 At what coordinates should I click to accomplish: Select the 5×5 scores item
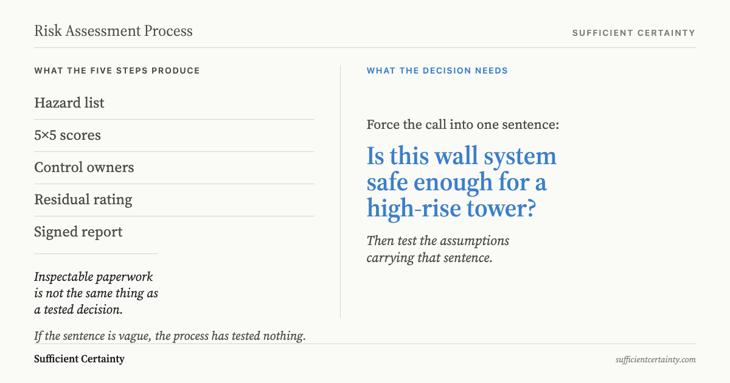pos(68,135)
